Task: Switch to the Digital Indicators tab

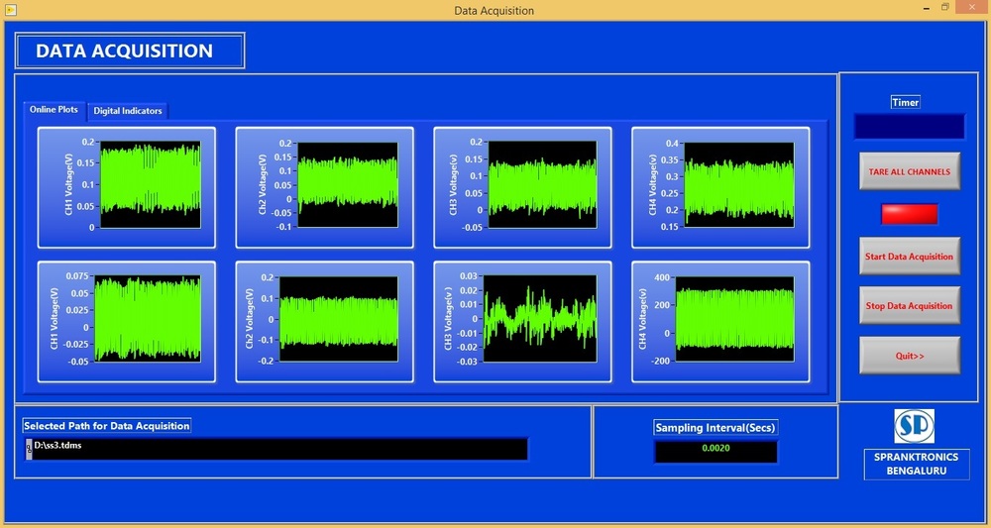Action: (128, 111)
